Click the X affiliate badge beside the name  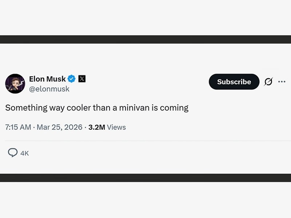82,78
